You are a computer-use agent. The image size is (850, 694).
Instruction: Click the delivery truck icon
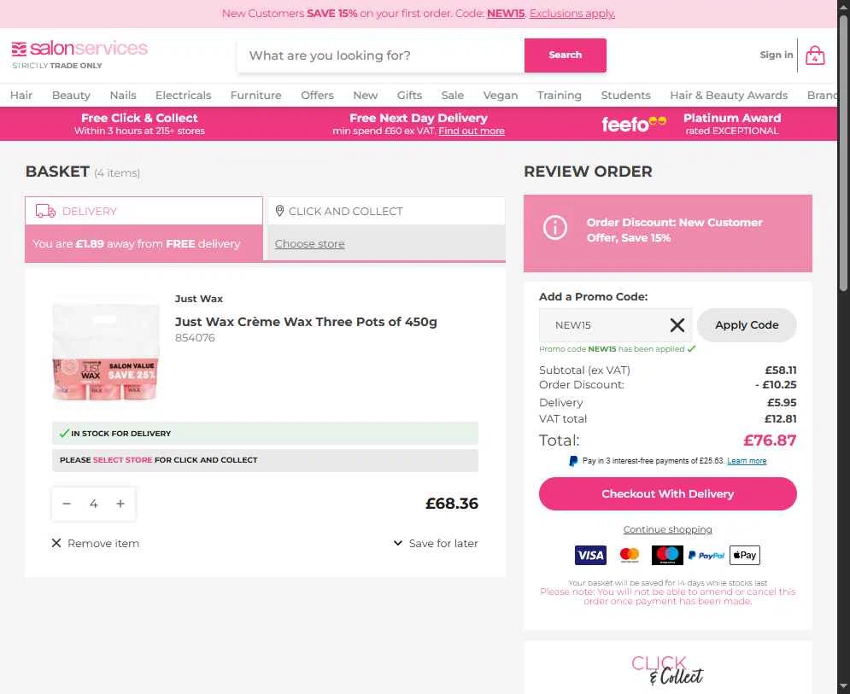click(45, 211)
